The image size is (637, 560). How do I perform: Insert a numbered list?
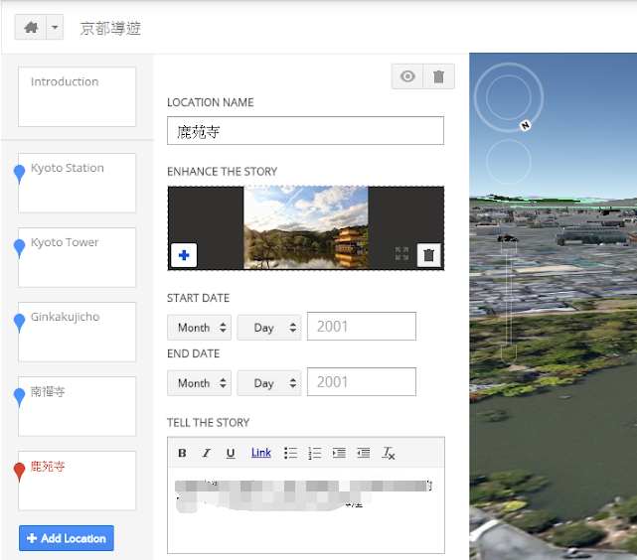click(315, 453)
